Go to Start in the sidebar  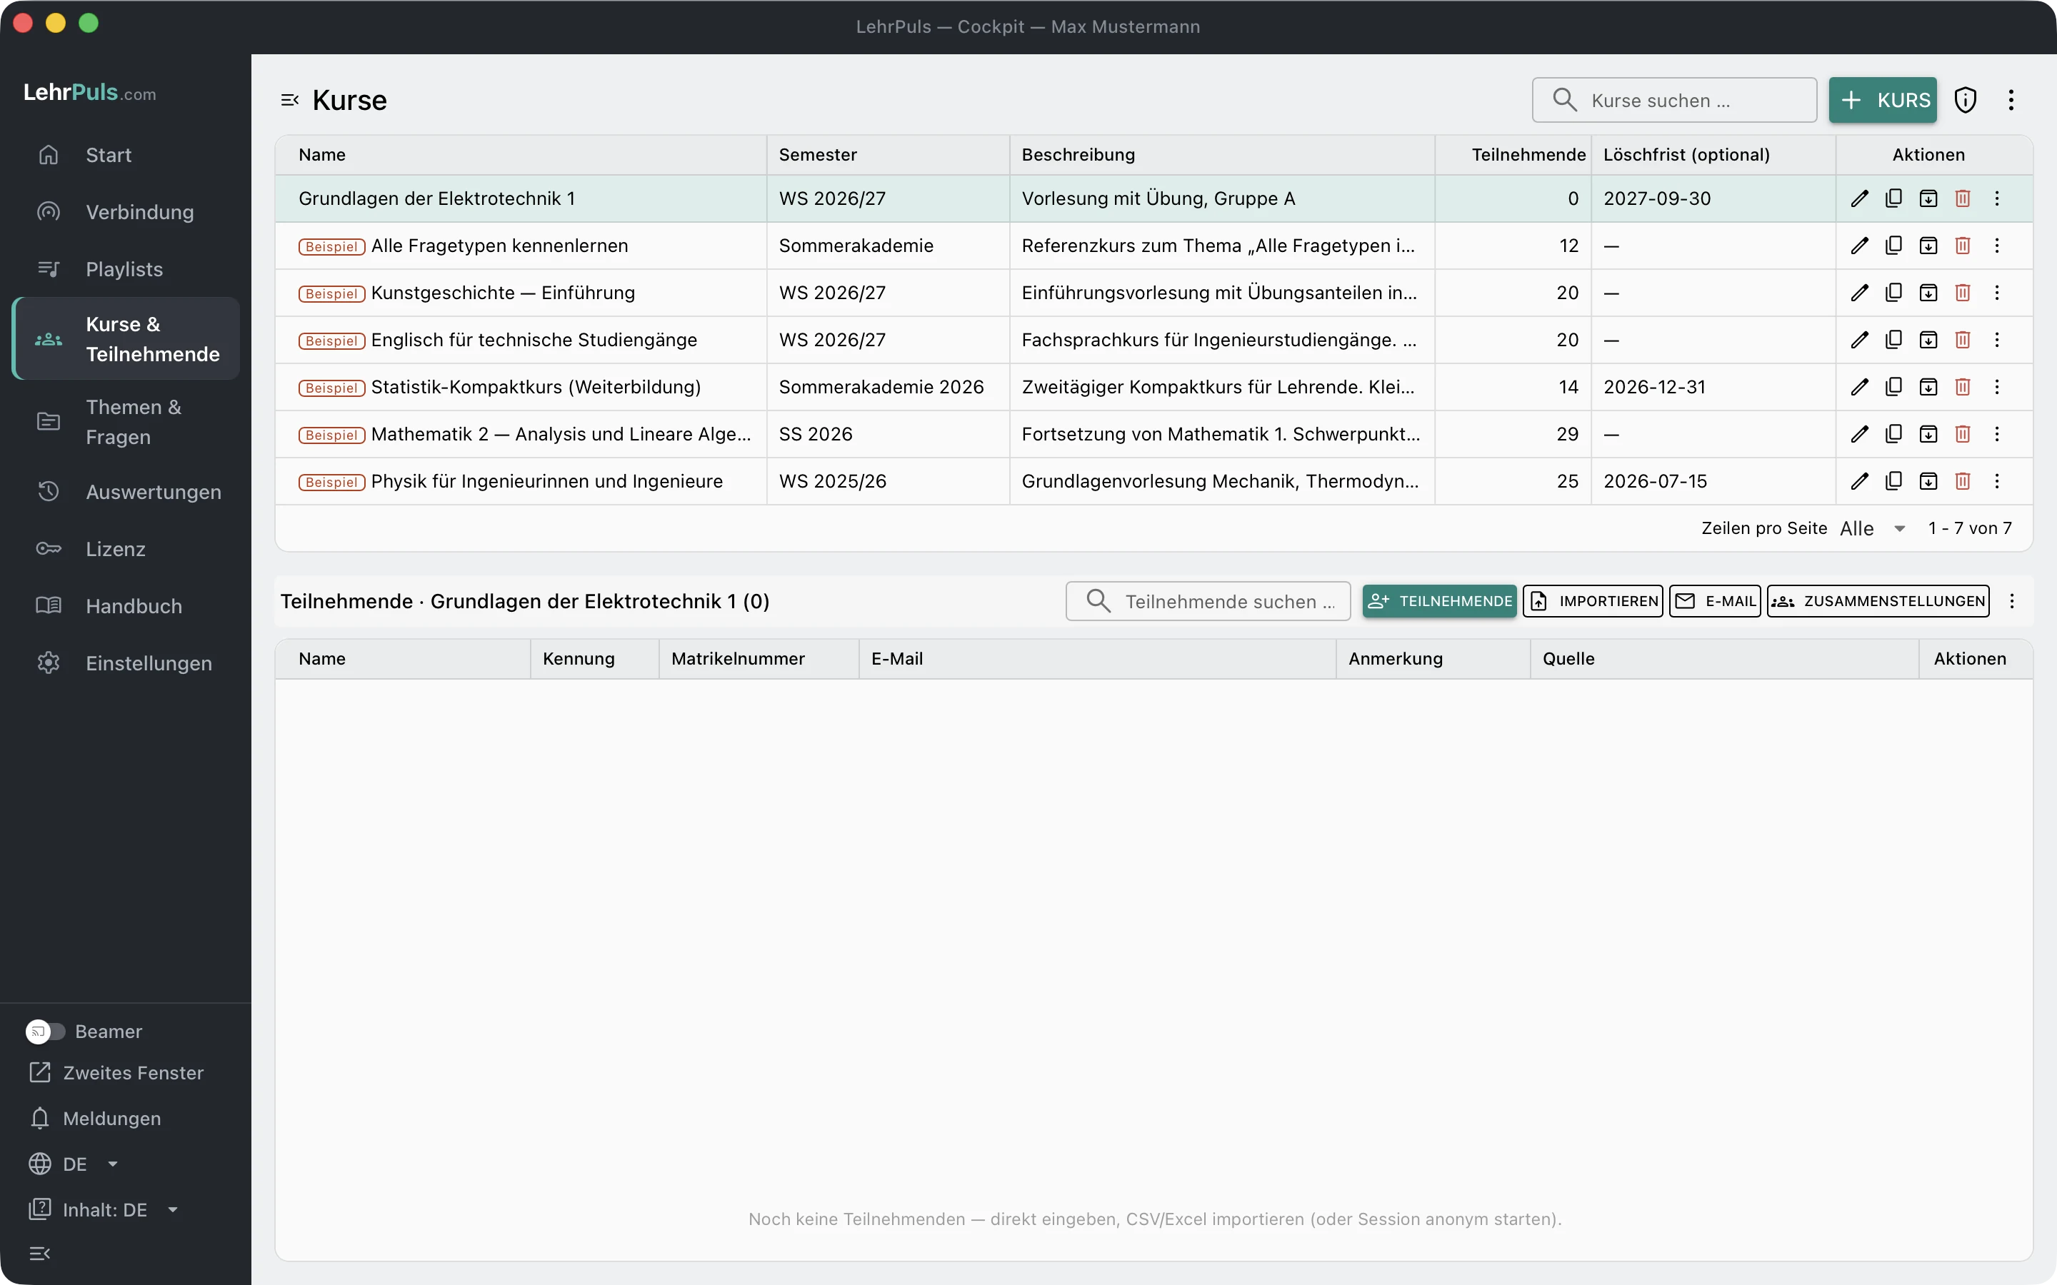(126, 156)
